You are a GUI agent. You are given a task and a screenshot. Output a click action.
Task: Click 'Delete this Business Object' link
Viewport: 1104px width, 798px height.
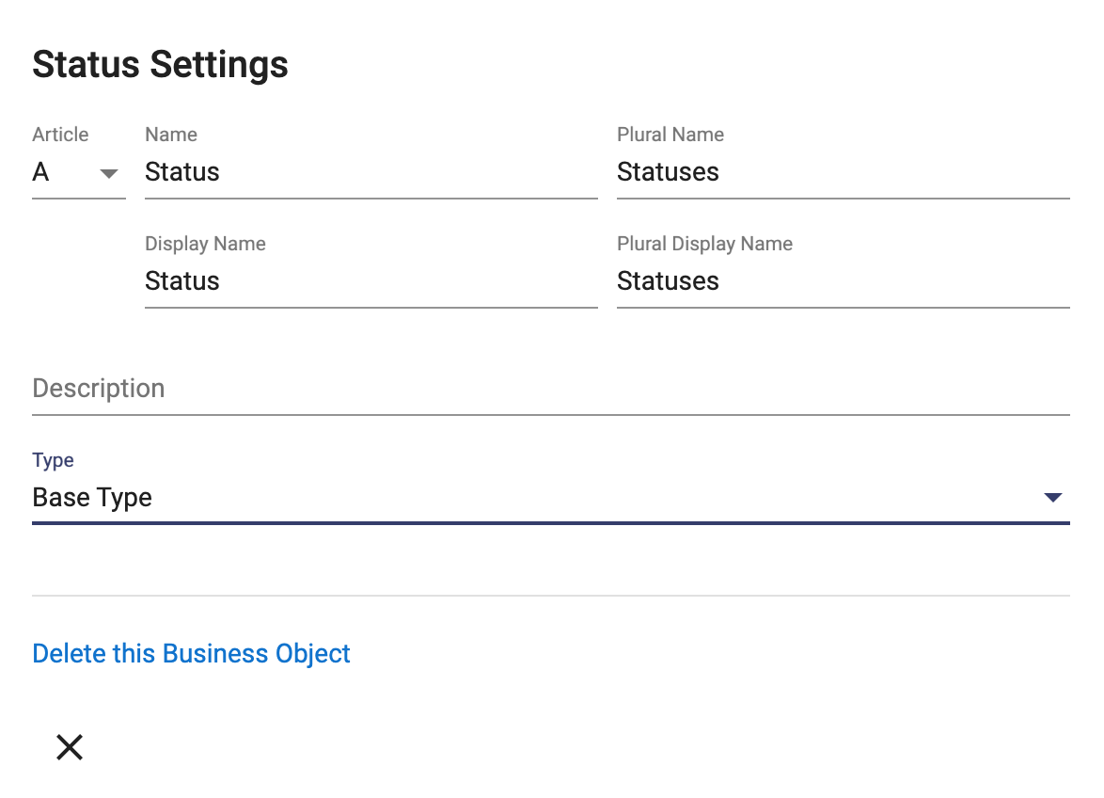191,653
